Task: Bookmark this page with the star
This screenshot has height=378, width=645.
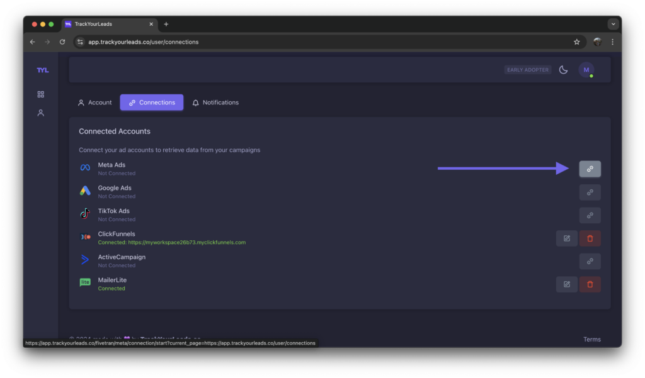Action: coord(577,42)
